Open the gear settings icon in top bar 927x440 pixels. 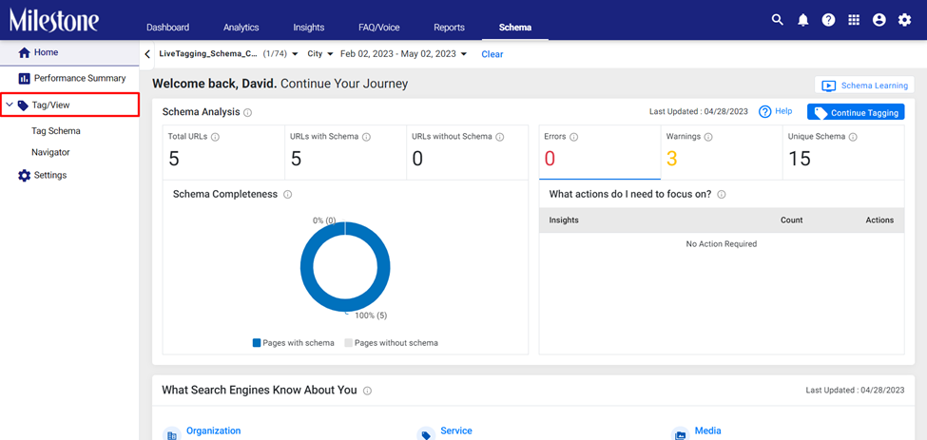[x=904, y=20]
